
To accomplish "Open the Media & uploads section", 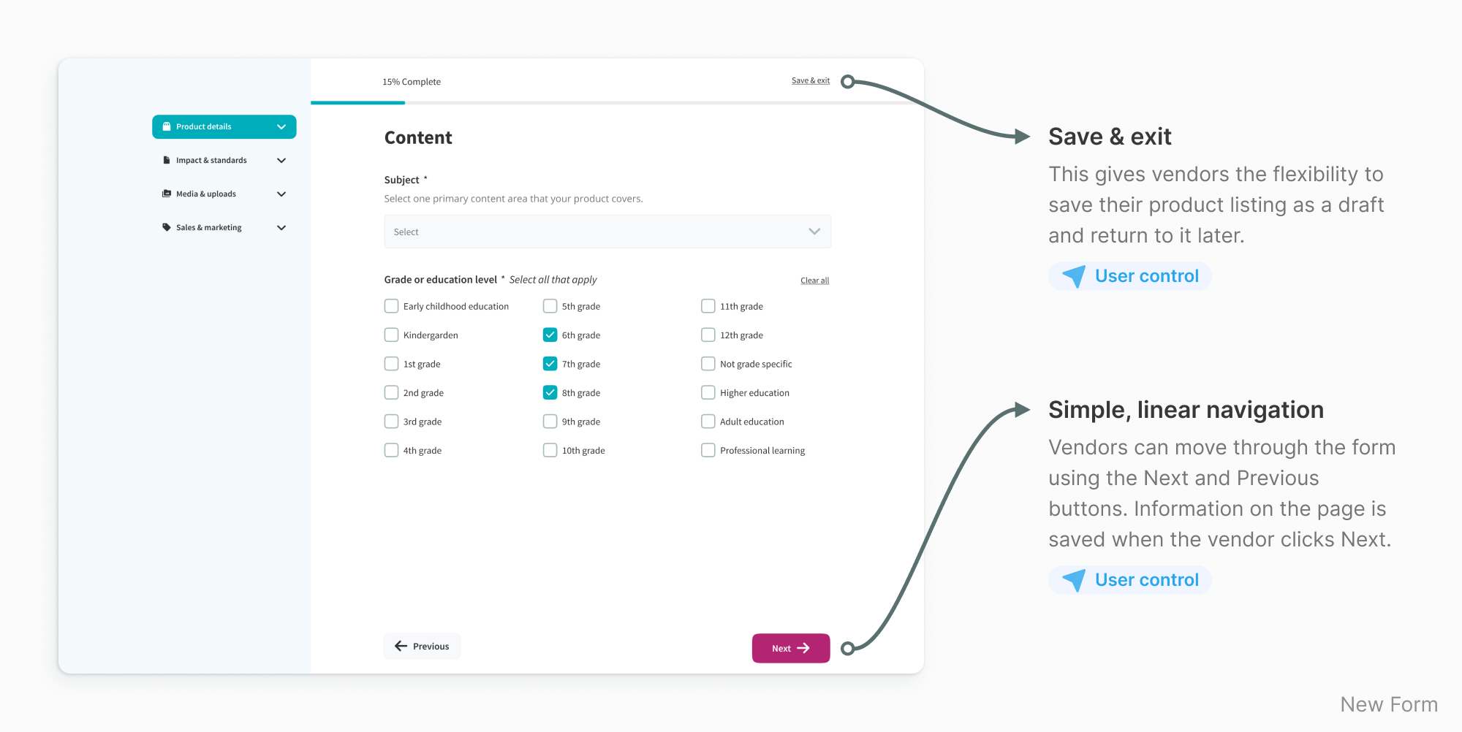I will click(x=206, y=194).
